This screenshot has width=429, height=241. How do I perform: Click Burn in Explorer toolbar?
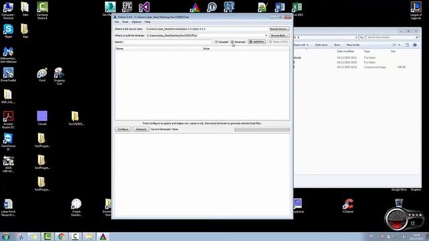337,45
